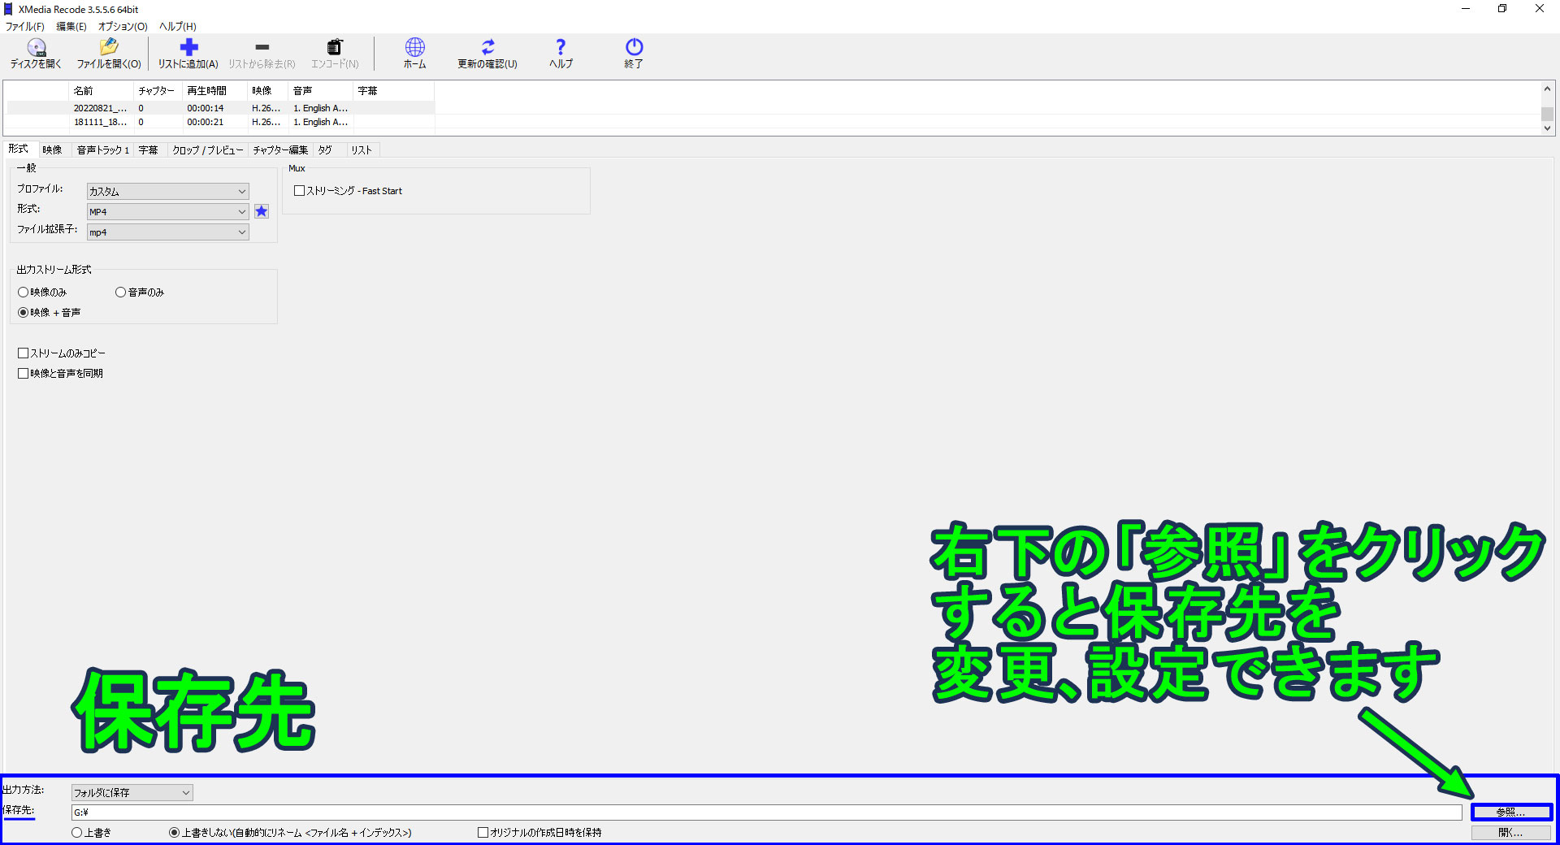Select 映像のみ output stream option
The image size is (1560, 845).
tap(42, 292)
